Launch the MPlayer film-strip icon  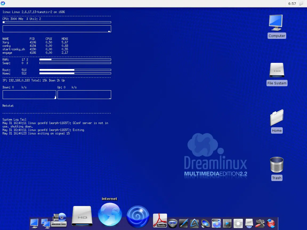pos(227,223)
